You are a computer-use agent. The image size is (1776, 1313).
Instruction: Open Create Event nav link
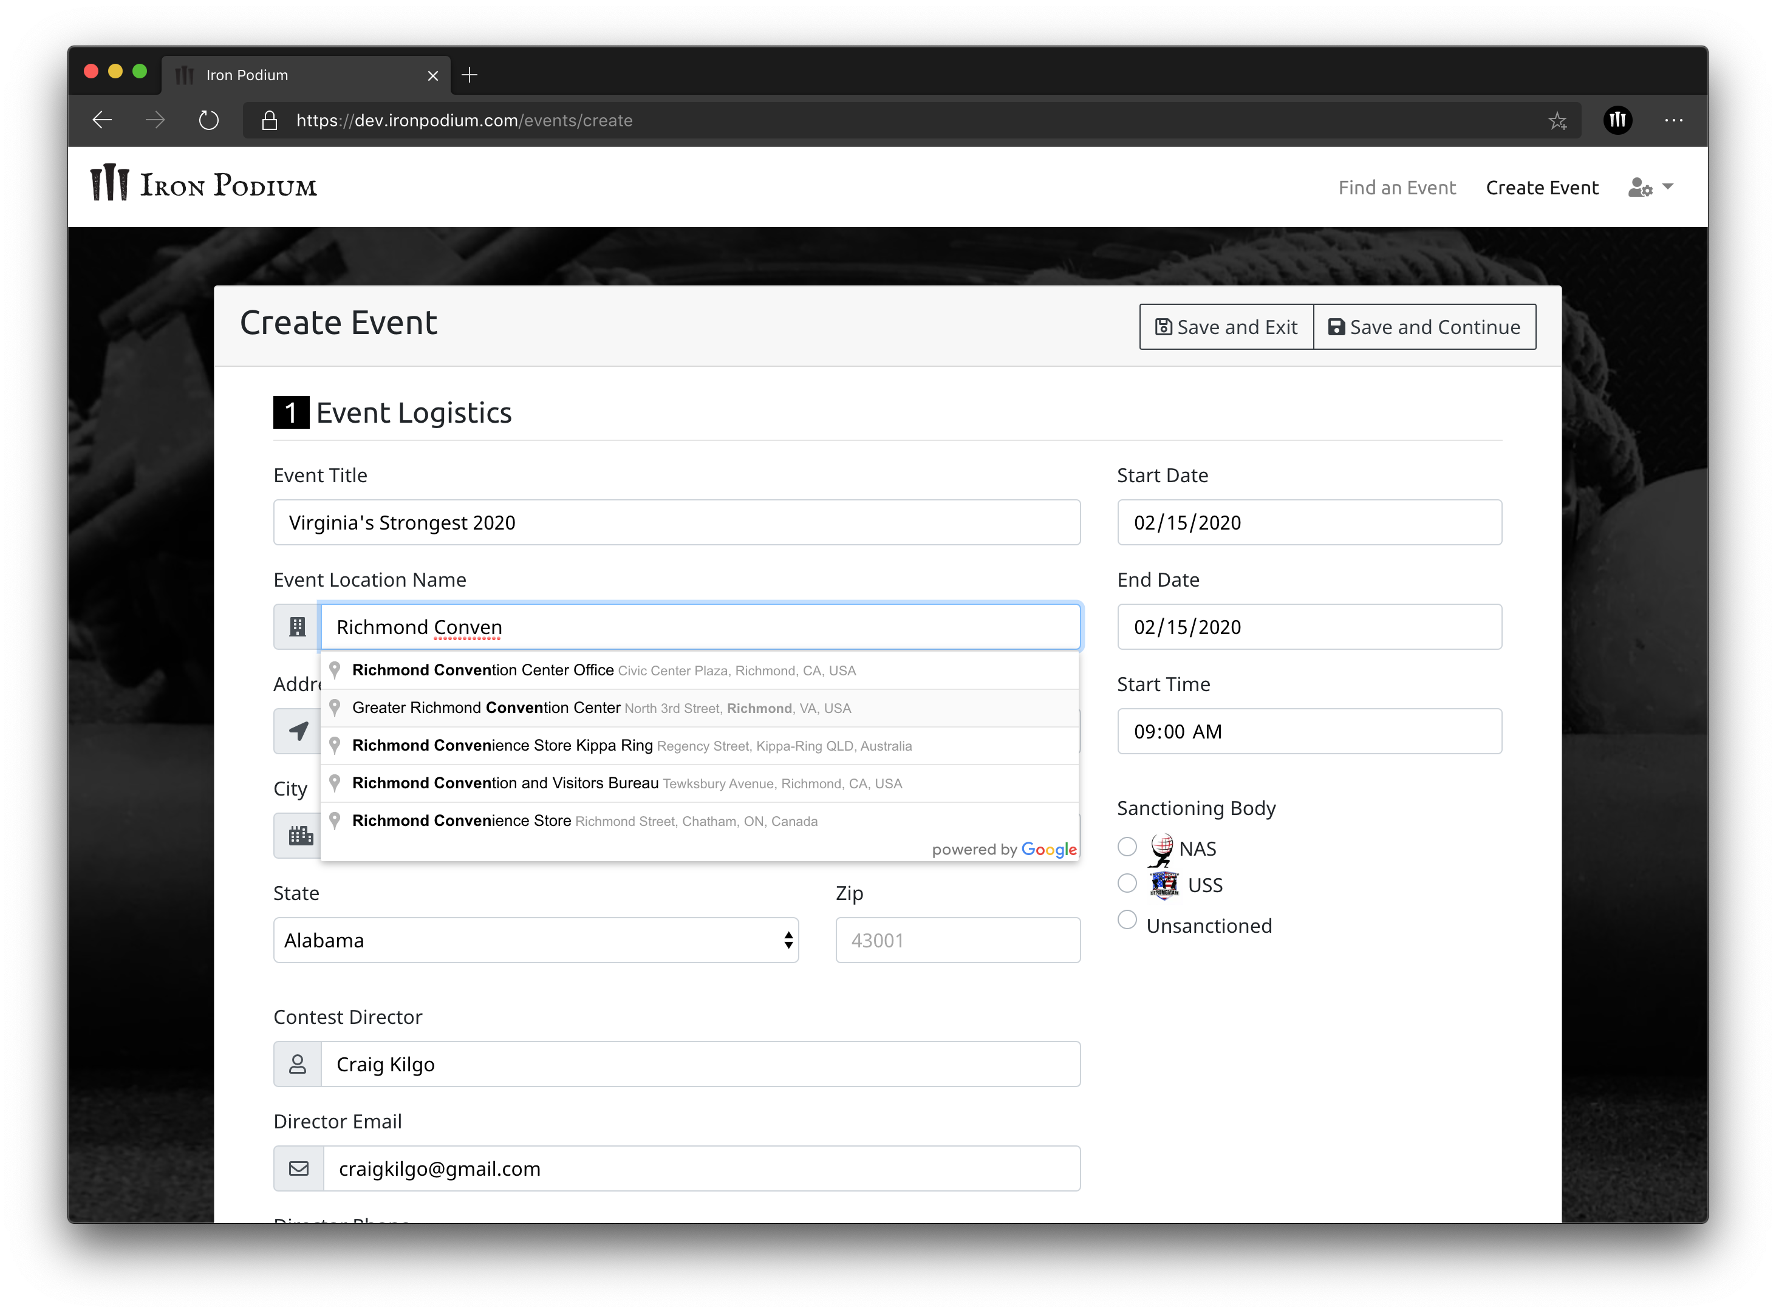click(1542, 188)
